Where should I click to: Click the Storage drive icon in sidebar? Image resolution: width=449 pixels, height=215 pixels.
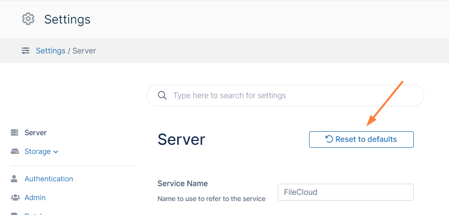pyautogui.click(x=14, y=152)
